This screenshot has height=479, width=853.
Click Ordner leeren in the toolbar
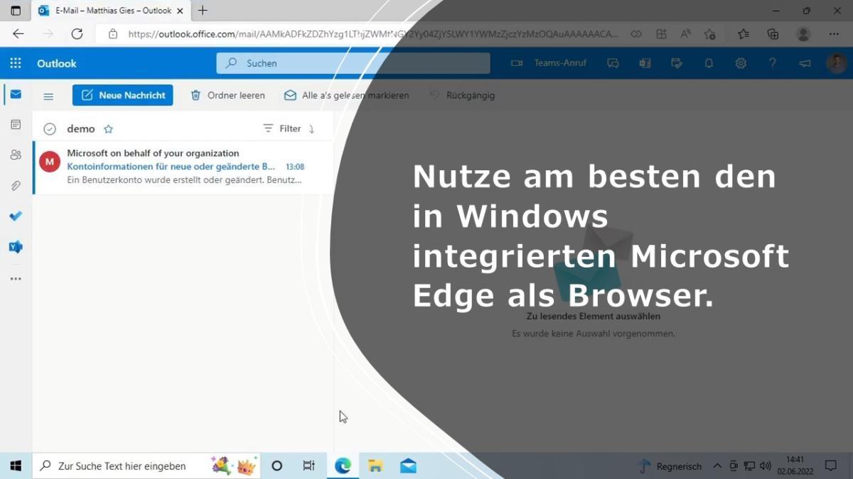[227, 95]
